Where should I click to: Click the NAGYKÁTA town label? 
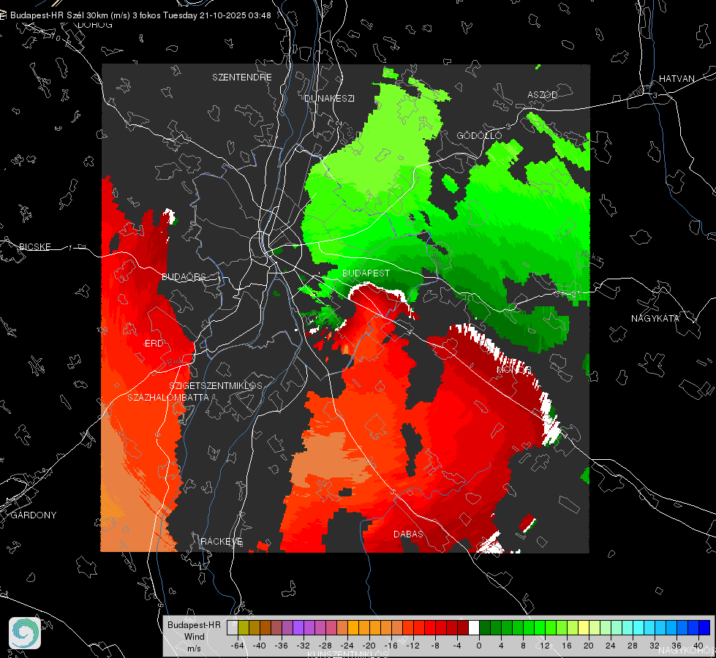pyautogui.click(x=655, y=318)
